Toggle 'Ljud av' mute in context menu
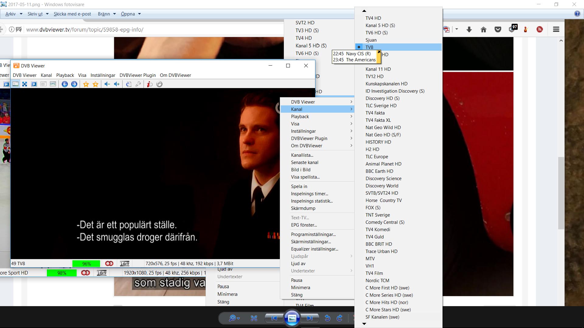The image size is (584, 328). (298, 264)
